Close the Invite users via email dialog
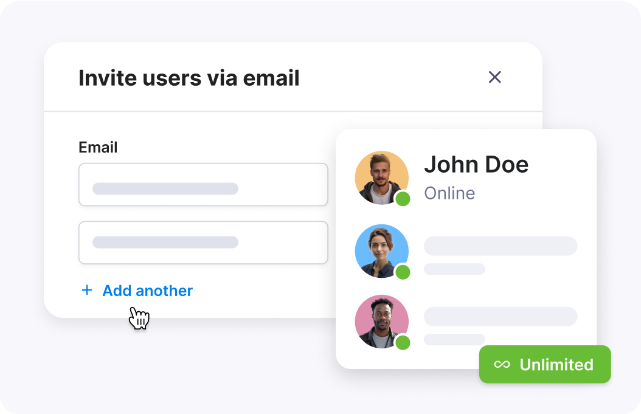 point(495,77)
